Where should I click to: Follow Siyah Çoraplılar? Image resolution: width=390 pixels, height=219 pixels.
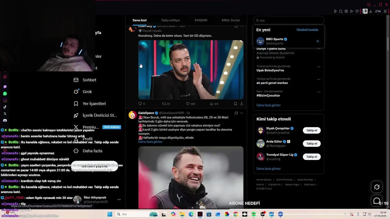click(x=312, y=130)
